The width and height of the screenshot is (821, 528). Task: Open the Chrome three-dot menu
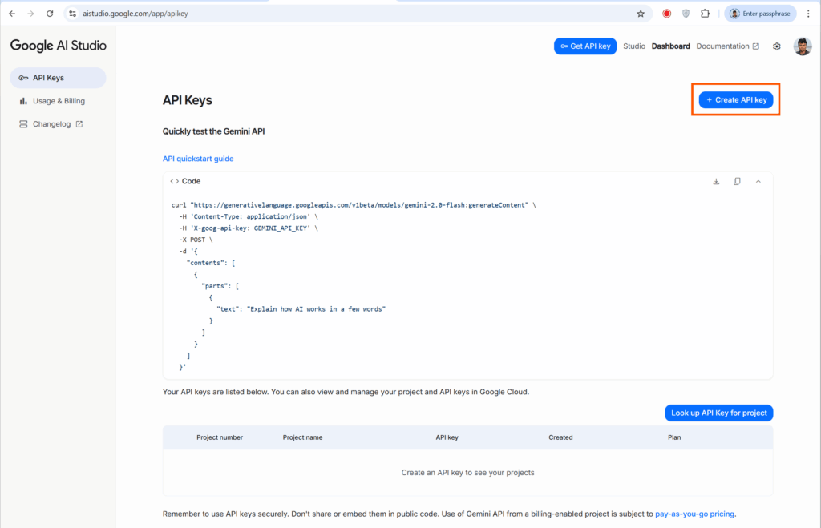[808, 14]
